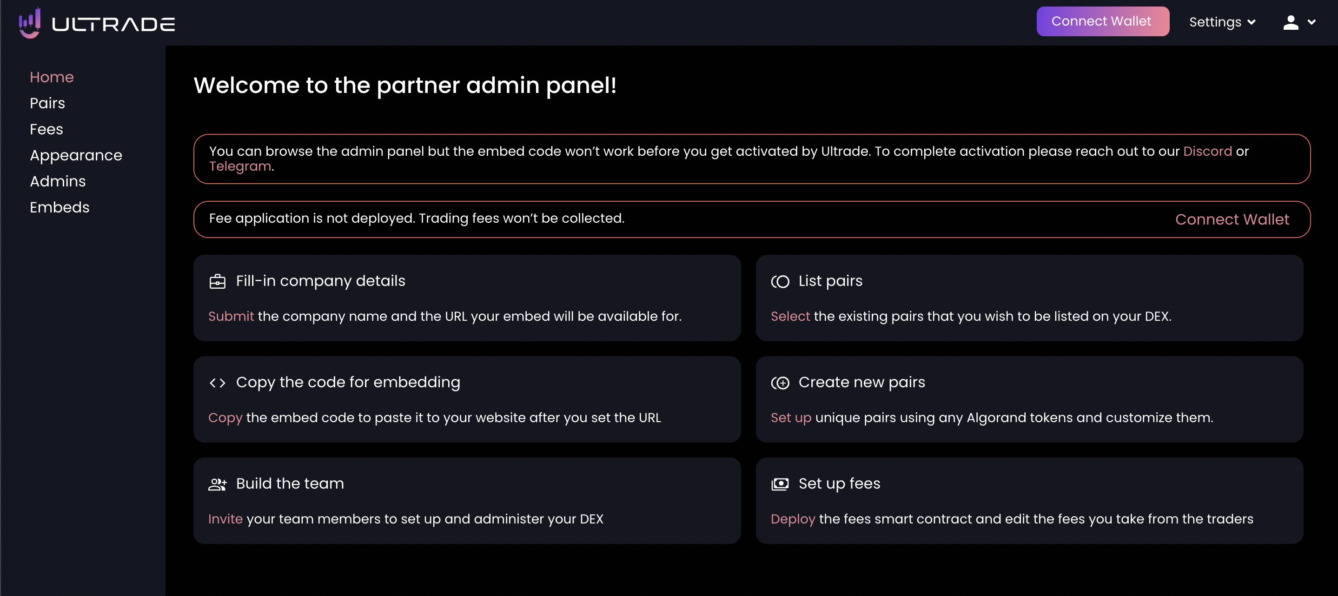Click the List pairs coins icon
Screen dimensions: 1338x596
[780, 282]
